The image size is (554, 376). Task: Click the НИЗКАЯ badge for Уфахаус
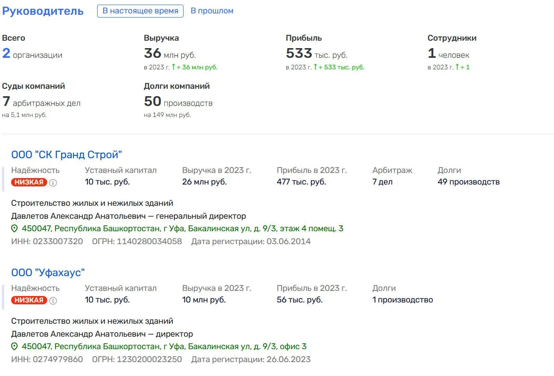29,300
